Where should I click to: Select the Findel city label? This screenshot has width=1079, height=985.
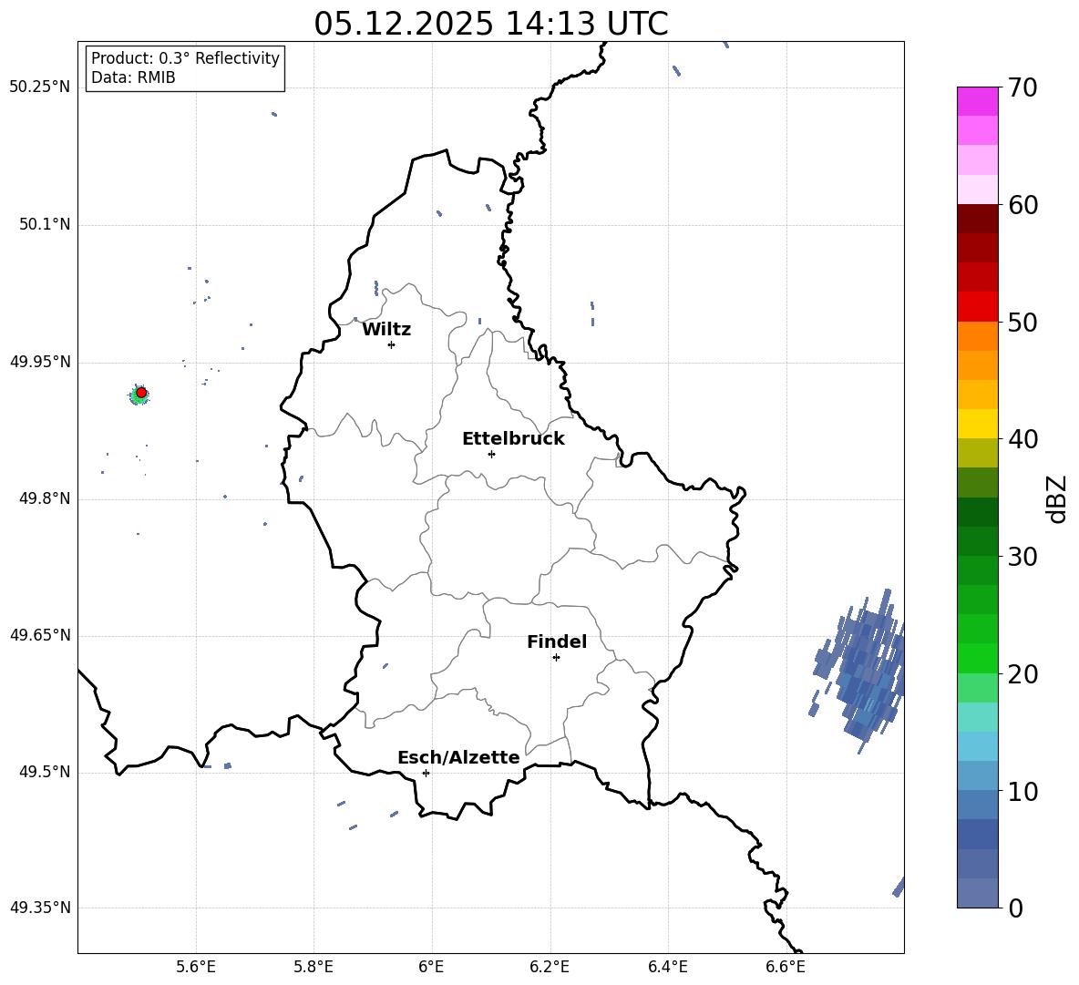tap(557, 641)
